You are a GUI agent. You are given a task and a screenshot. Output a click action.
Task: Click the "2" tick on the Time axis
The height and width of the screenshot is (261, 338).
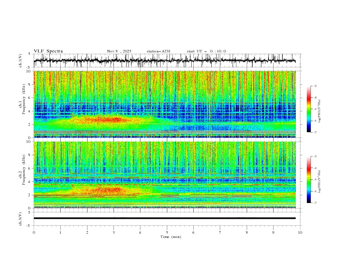point(87,232)
